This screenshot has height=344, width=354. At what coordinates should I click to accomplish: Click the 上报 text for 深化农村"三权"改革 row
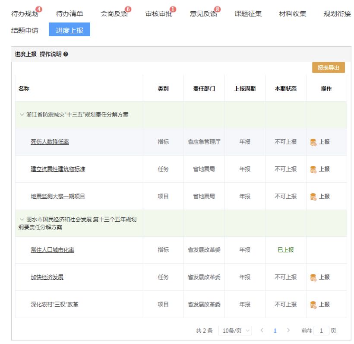pyautogui.click(x=324, y=304)
